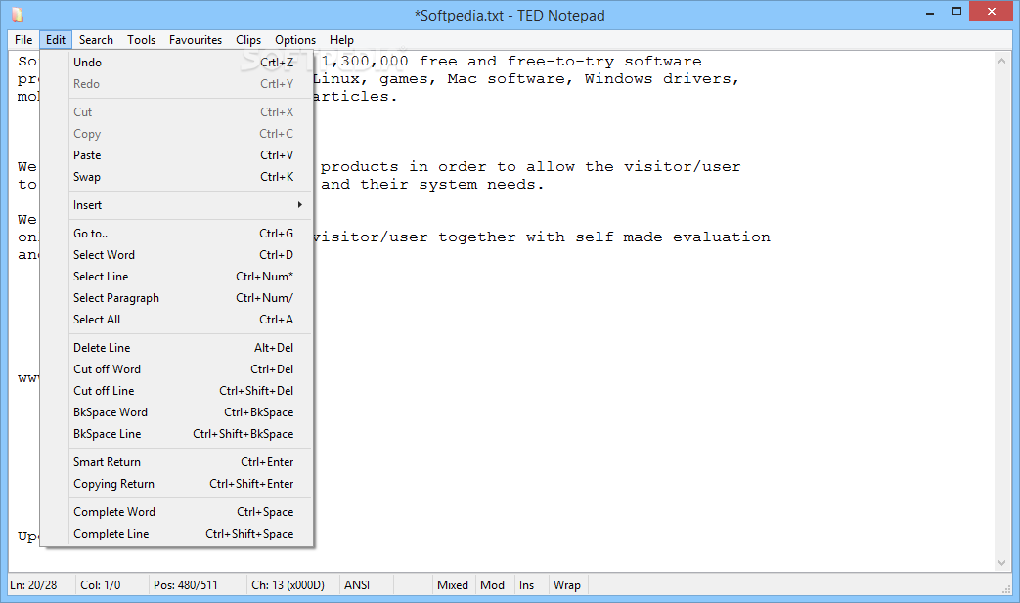Image resolution: width=1020 pixels, height=603 pixels.
Task: Open the Favourites menu
Action: point(196,40)
